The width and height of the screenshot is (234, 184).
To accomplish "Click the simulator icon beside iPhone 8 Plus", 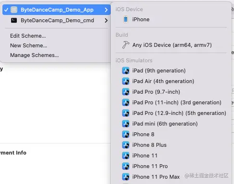I will 126,145.
